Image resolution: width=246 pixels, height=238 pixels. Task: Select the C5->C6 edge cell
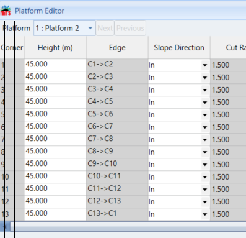tap(117, 115)
